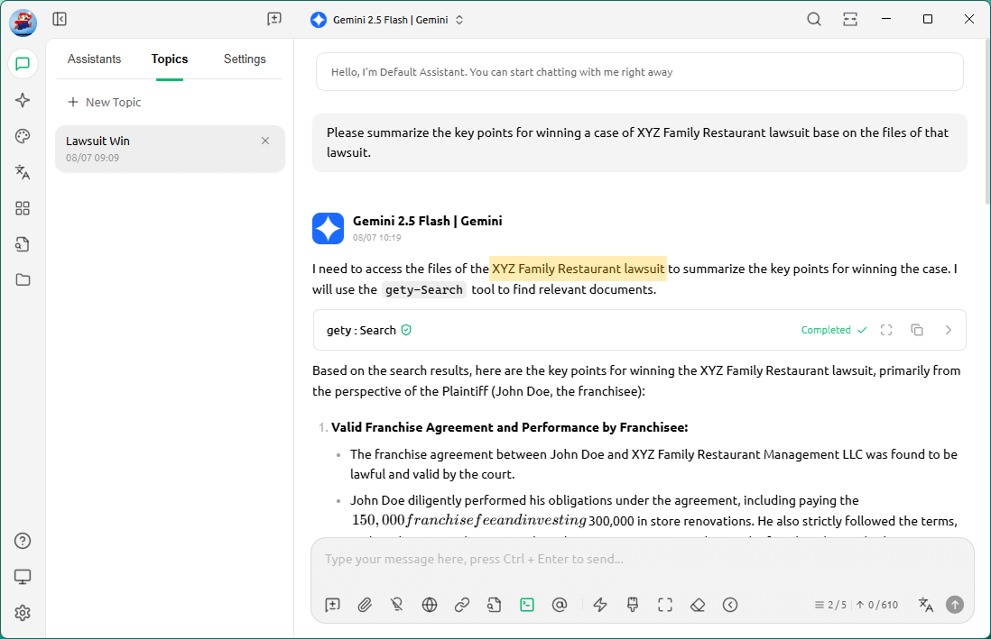The width and height of the screenshot is (991, 639).
Task: Select knowledge base in input toolbar
Action: tap(495, 605)
